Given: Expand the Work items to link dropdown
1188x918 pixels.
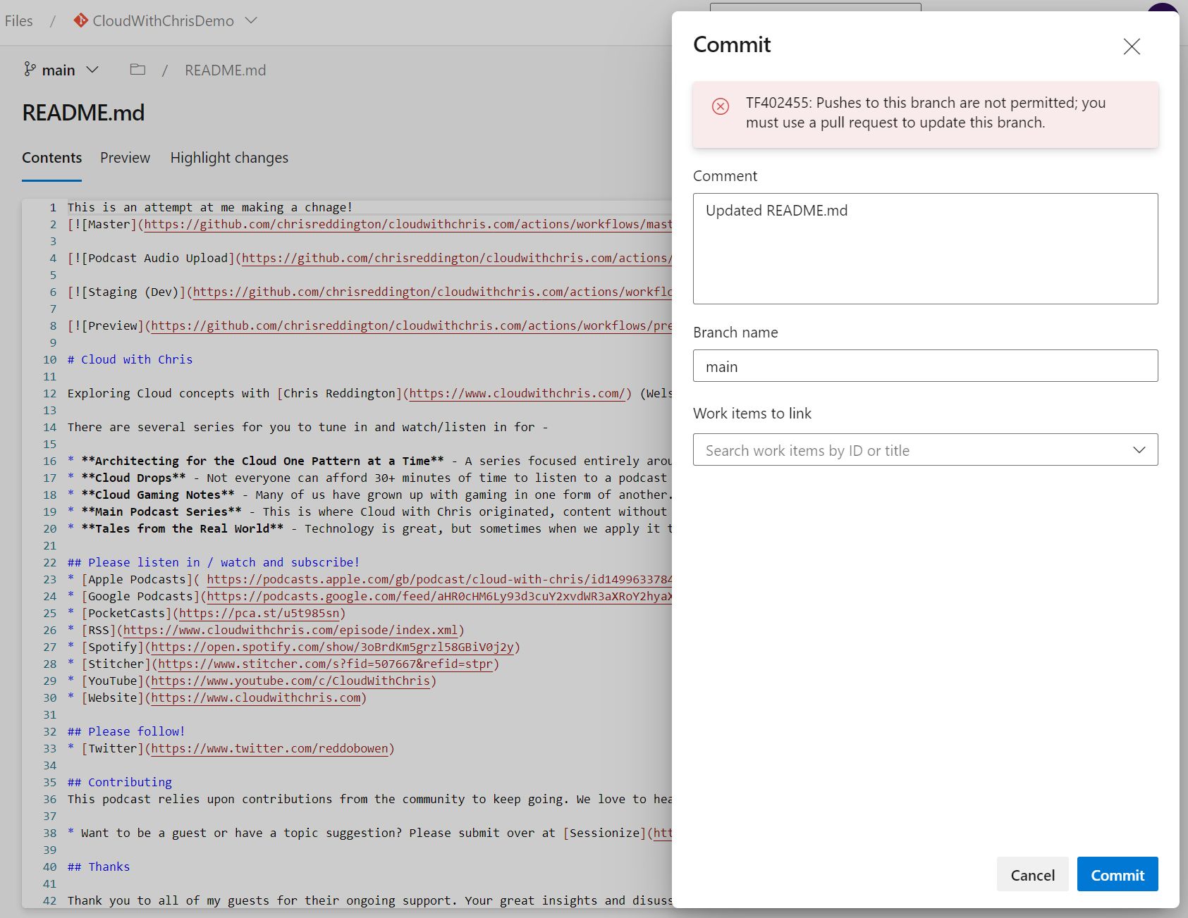Looking at the screenshot, I should [x=1139, y=449].
